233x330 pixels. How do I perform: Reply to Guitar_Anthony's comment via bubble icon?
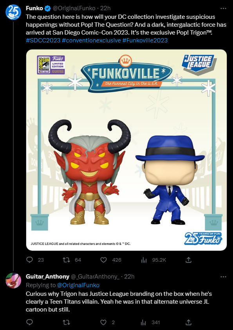click(x=30, y=322)
